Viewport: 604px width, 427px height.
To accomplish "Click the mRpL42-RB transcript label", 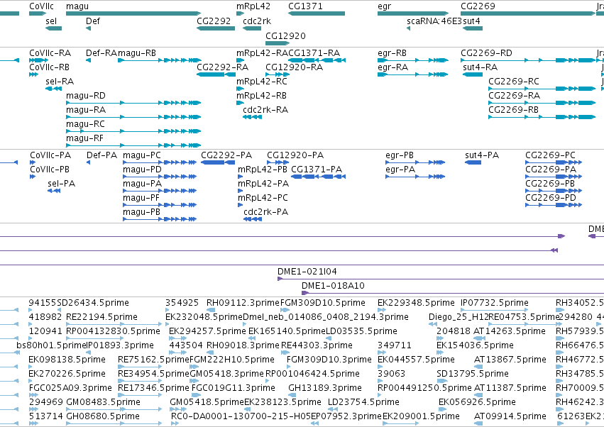I will 262,96.
